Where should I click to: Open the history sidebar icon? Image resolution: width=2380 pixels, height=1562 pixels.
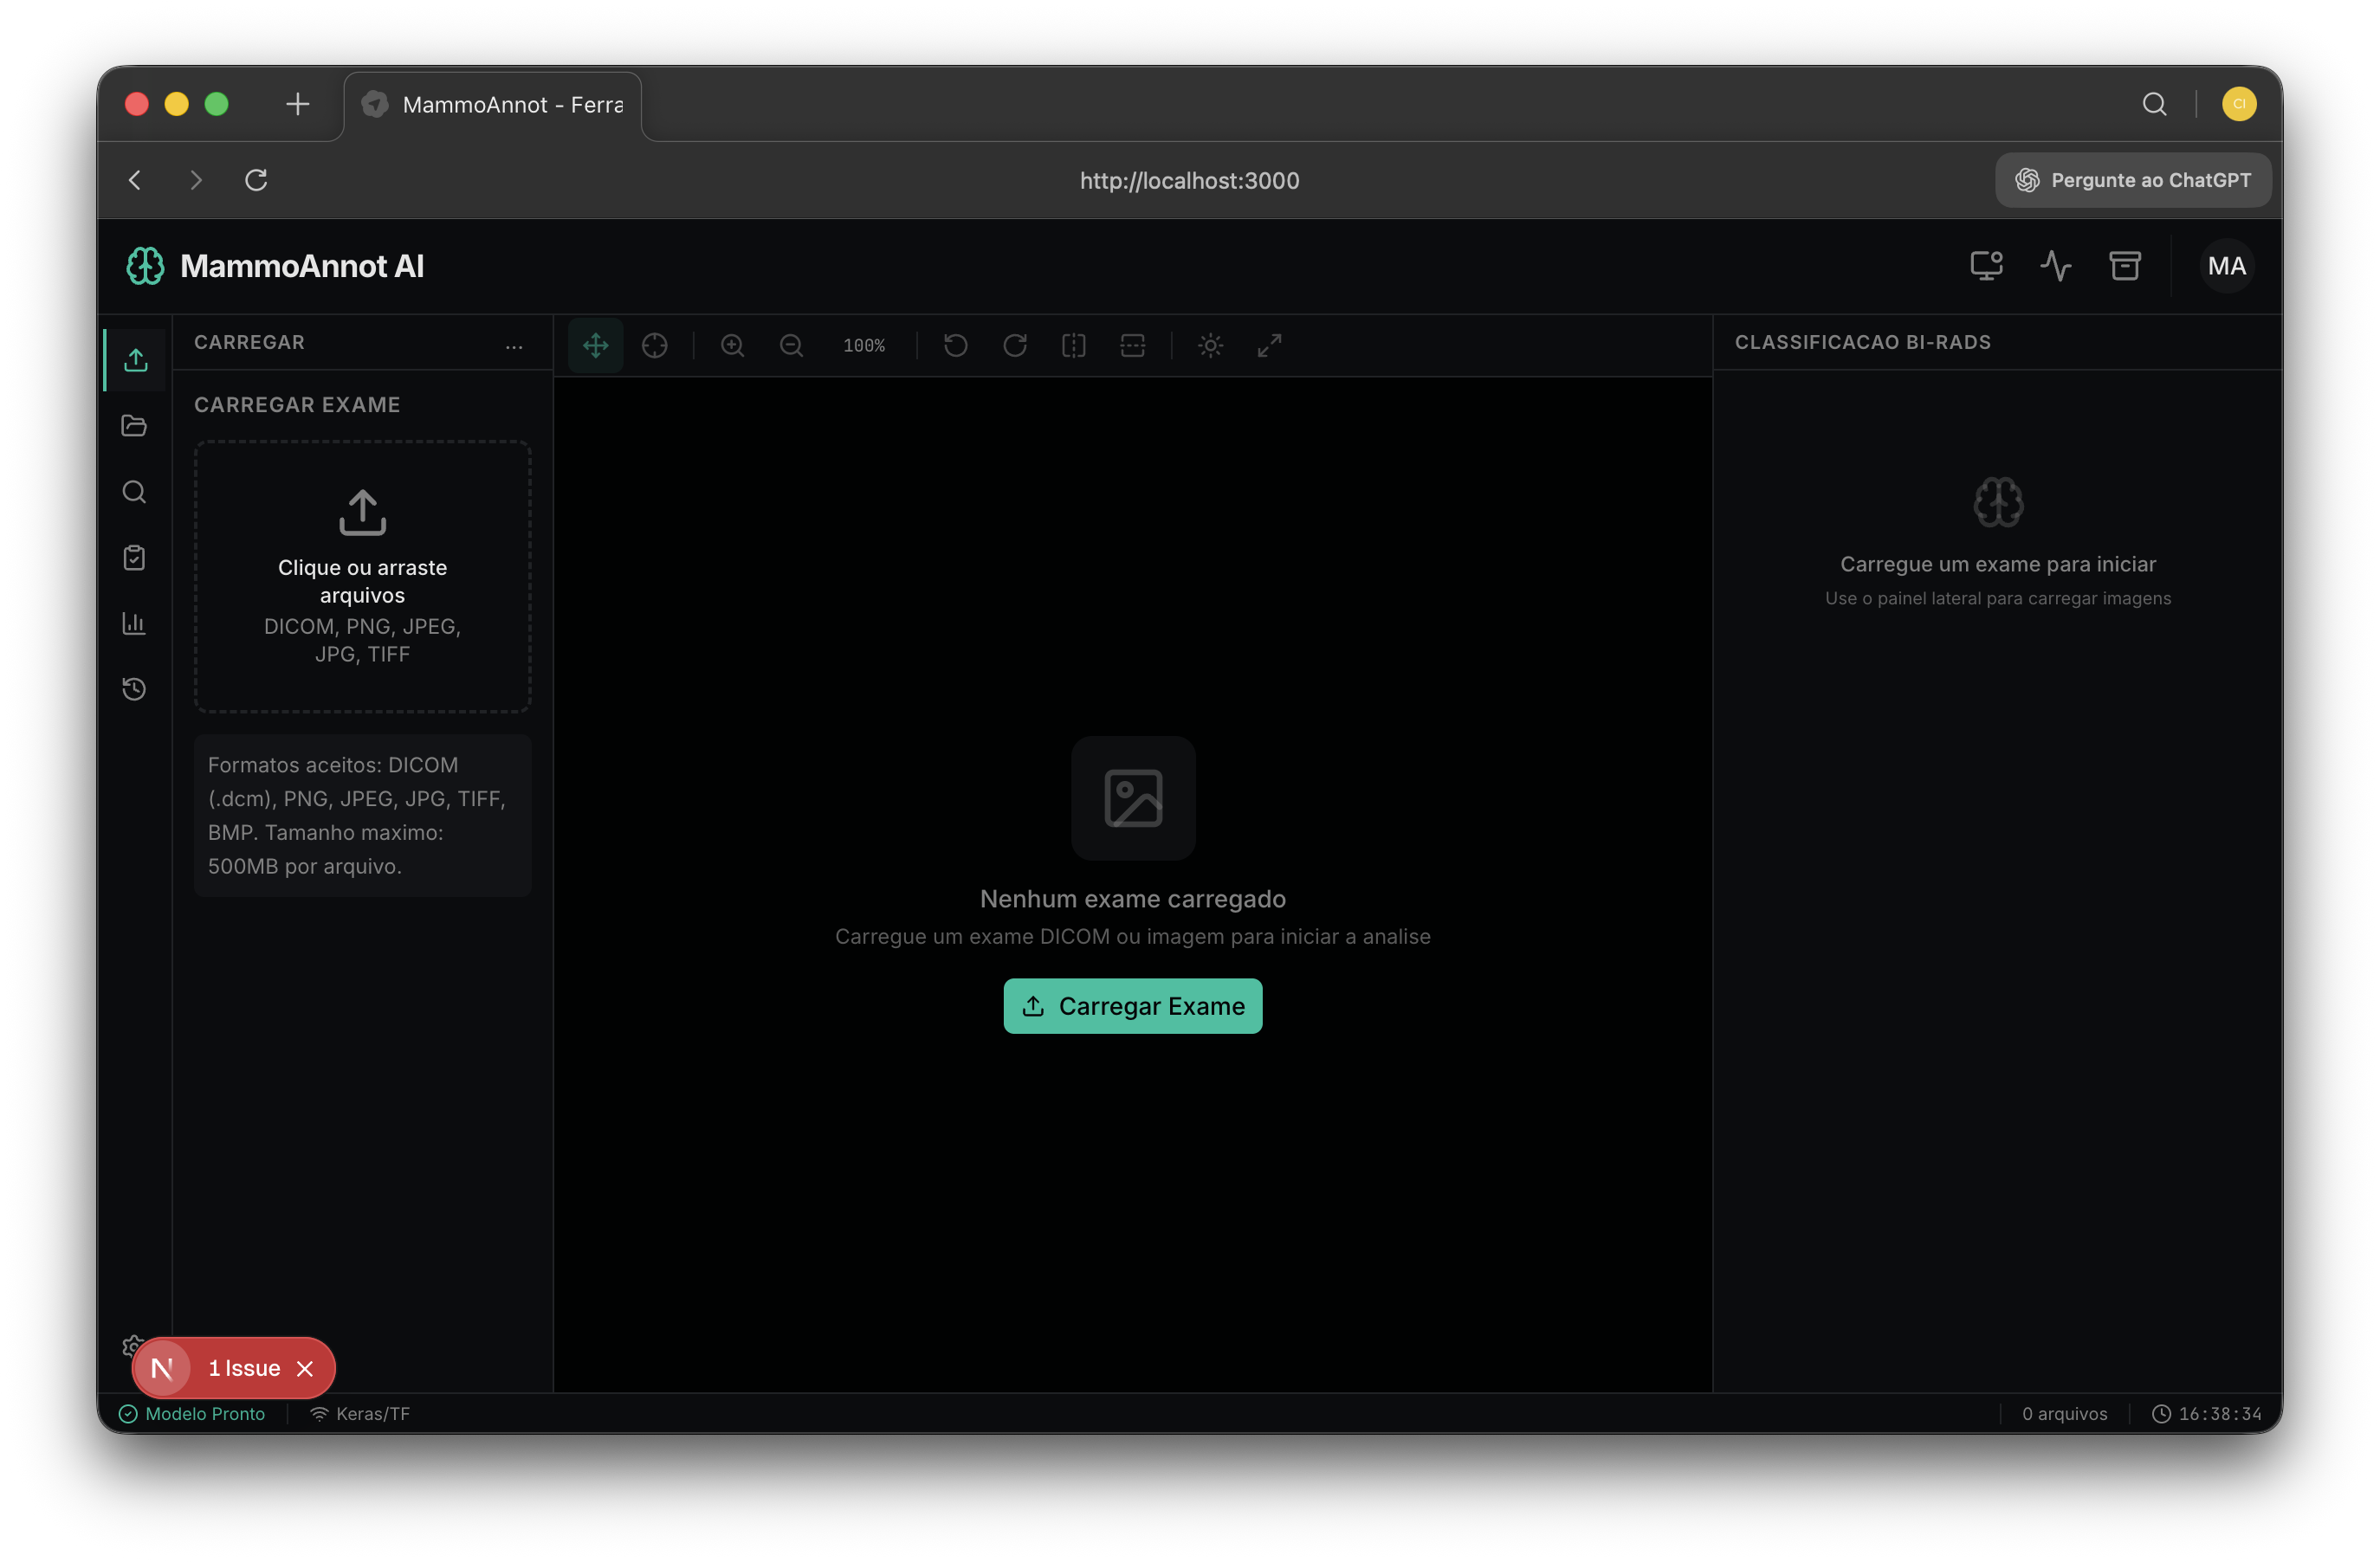tap(134, 689)
